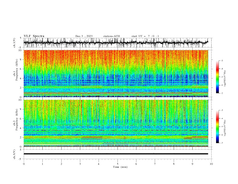Click the 'ch.3(V)' waveform axis label
The image size is (238, 184).
coord(14,154)
